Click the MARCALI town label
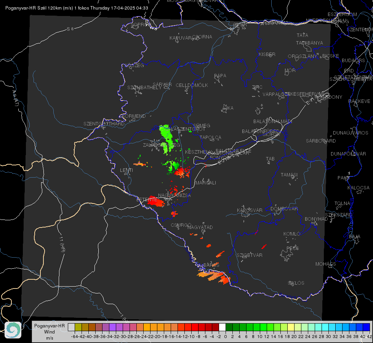Viewport: 373px width, 343px height. click(x=206, y=183)
